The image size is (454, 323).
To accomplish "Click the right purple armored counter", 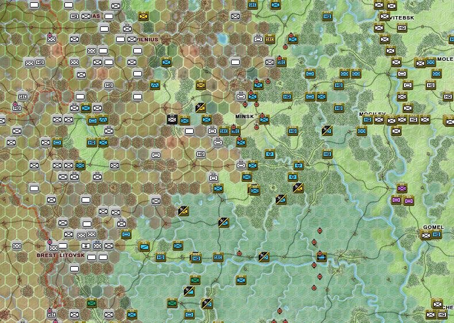I will pyautogui.click(x=408, y=200).
